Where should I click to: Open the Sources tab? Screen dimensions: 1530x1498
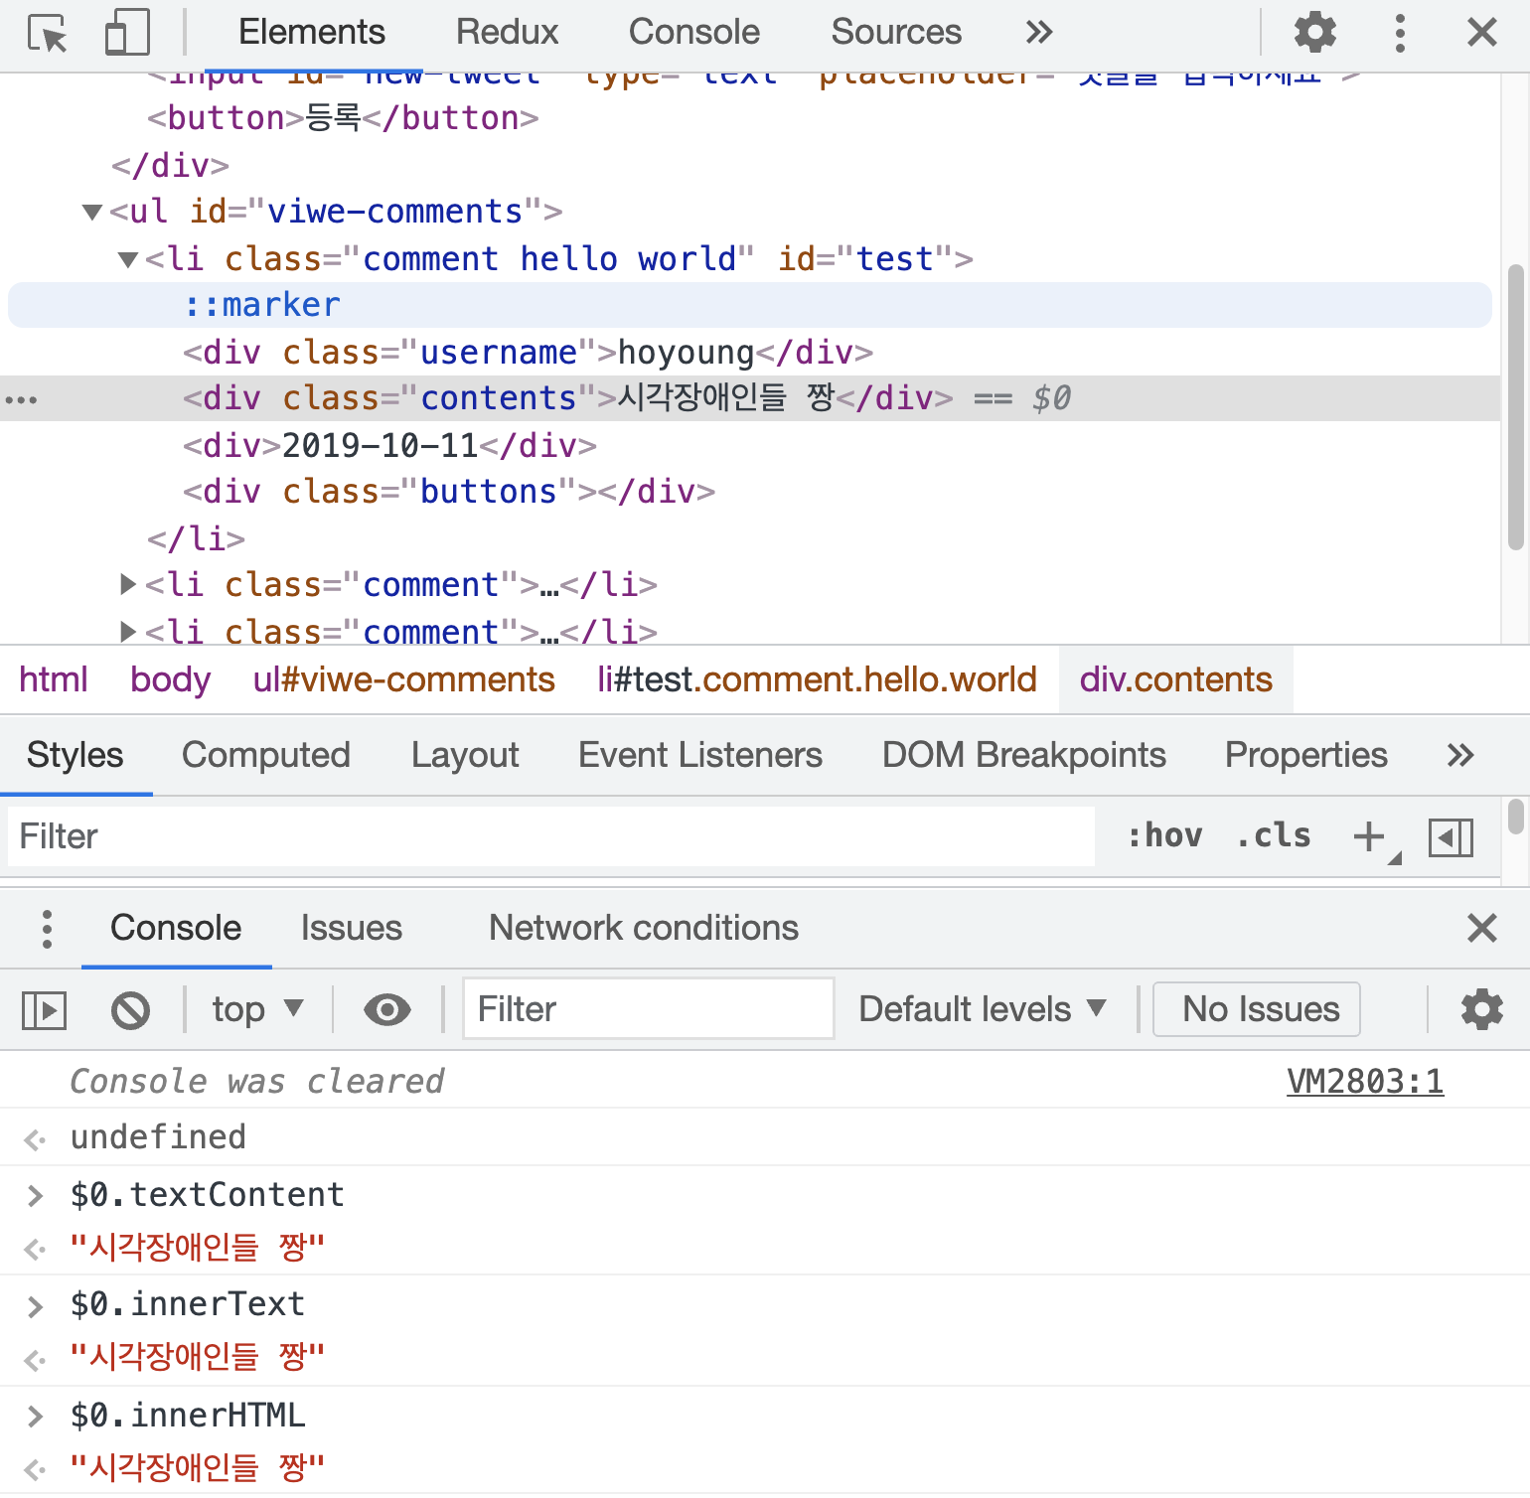[896, 33]
